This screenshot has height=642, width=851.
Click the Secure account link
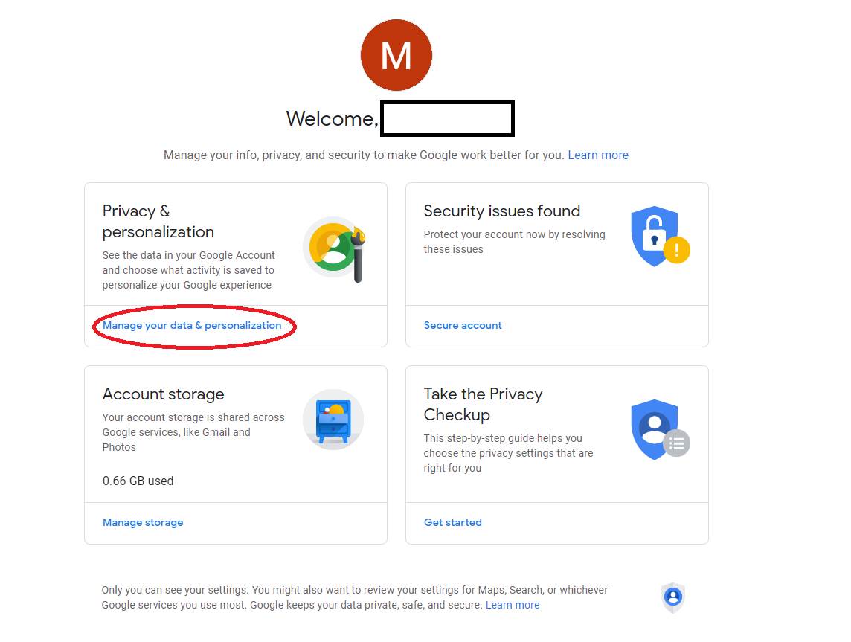462,325
